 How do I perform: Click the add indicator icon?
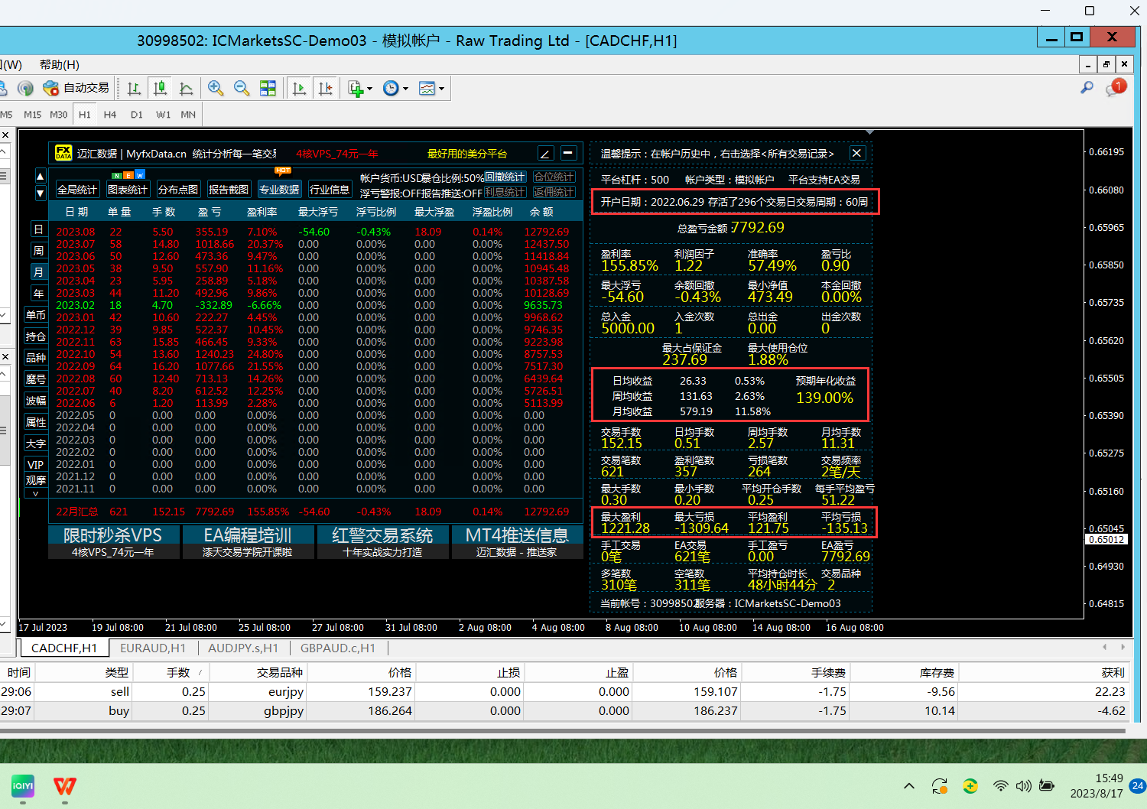tap(356, 89)
